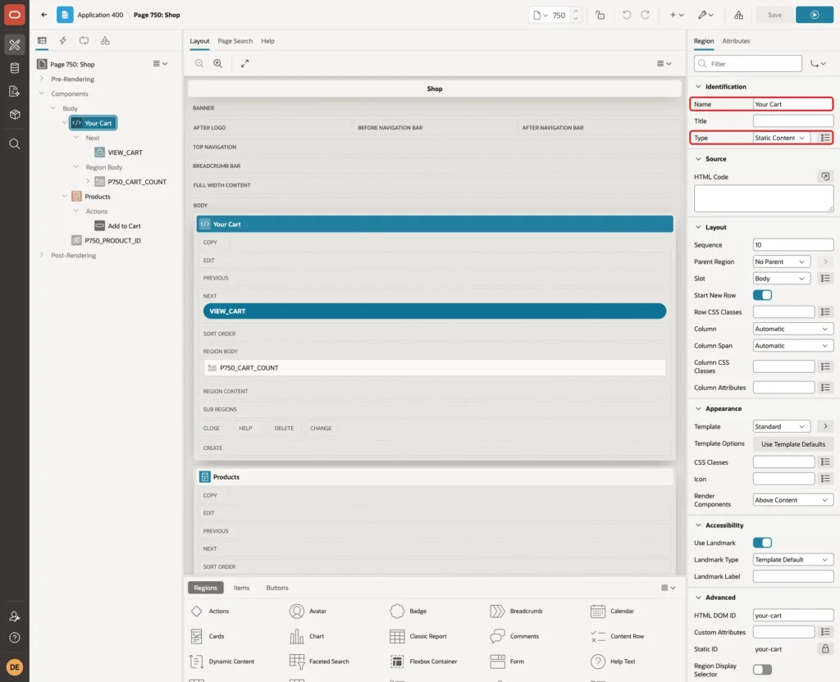Click the Application 400 page icon
Image resolution: width=840 pixels, height=682 pixels.
tap(65, 15)
